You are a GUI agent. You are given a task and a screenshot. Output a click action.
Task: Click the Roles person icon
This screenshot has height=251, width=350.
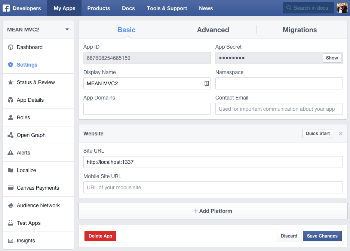(x=10, y=117)
